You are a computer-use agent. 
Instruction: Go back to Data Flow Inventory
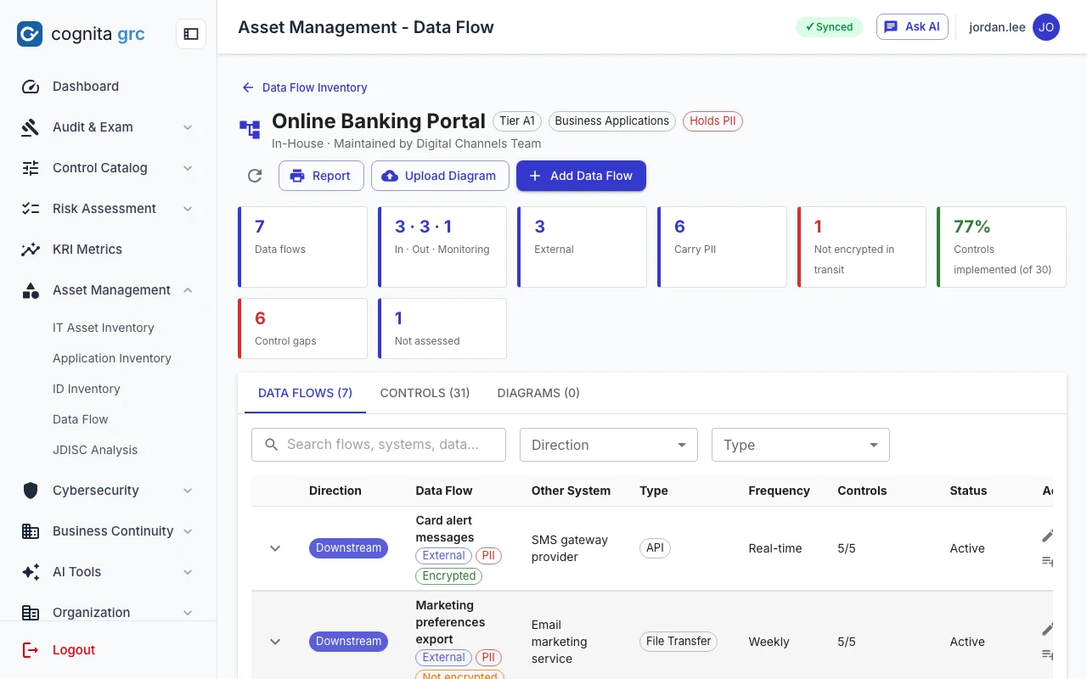(x=305, y=87)
